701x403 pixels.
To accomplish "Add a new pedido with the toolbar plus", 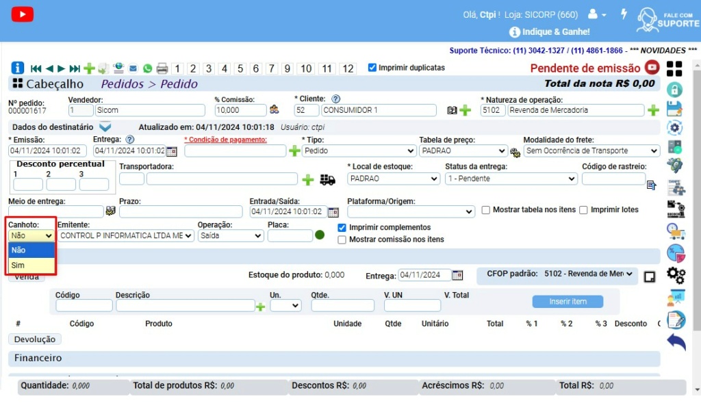I will click(89, 68).
